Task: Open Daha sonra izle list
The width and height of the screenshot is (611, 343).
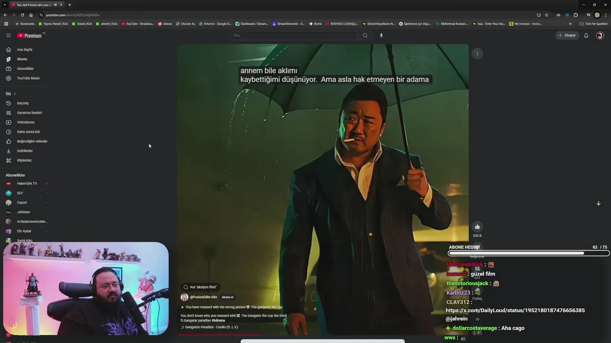Action: [28, 131]
